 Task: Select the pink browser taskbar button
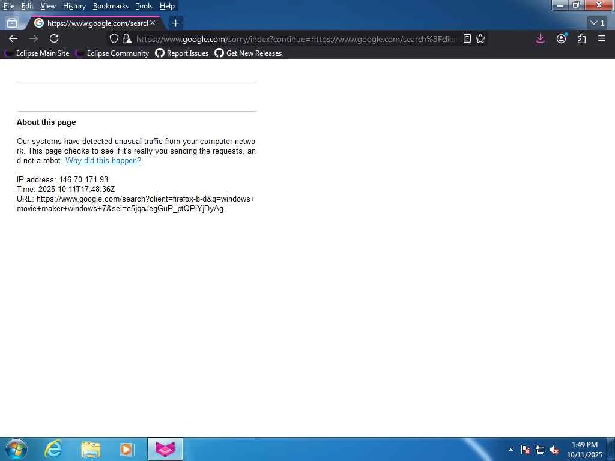[165, 449]
